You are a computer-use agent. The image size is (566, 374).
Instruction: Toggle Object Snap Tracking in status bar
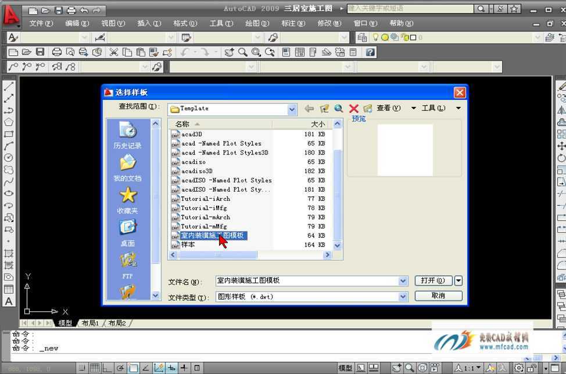(x=146, y=368)
